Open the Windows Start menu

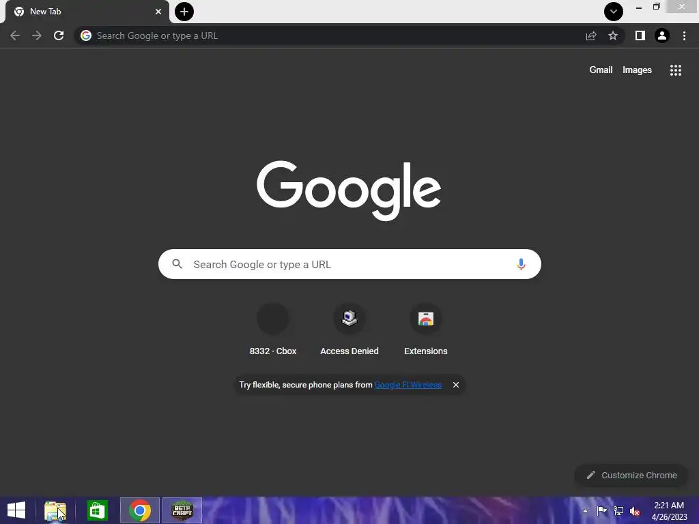(16, 510)
